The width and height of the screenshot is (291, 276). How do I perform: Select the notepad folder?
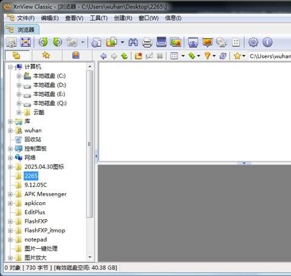click(36, 240)
